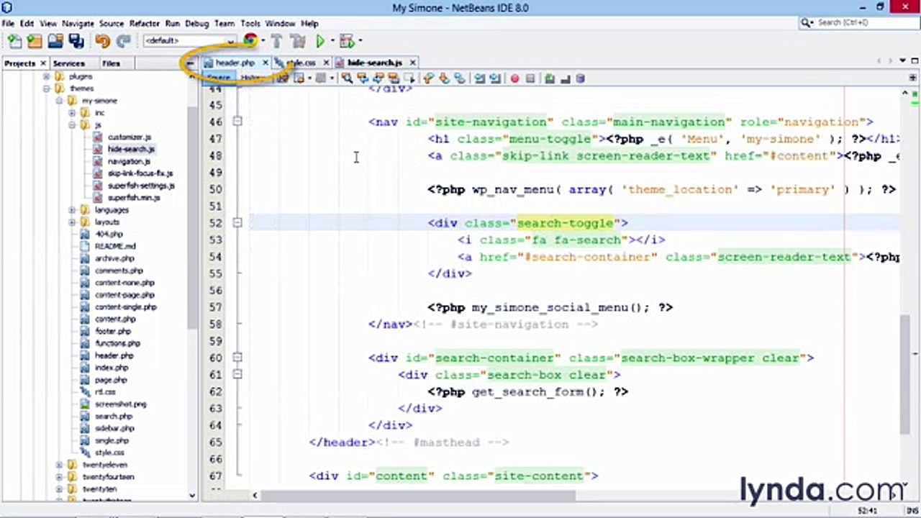Switch to the hide-search.js editor tab
Screen dimensions: 921x518
374,63
